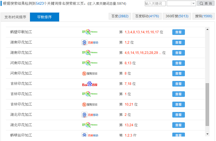Screen dimensions: 216x141
Task: Click Sogou logo in 河南印花加工 rank 8 row
Action: click(90, 73)
